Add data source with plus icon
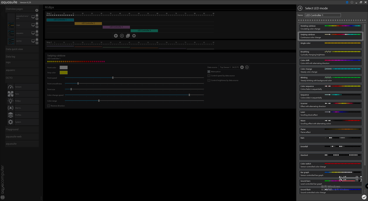Viewport: 368px width, 201px height. [242, 67]
